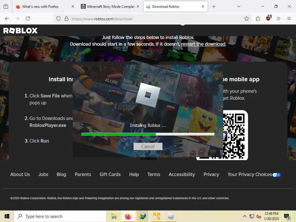296x222 pixels.
Task: Open the Firefox hamburger menu
Action: 289,18
